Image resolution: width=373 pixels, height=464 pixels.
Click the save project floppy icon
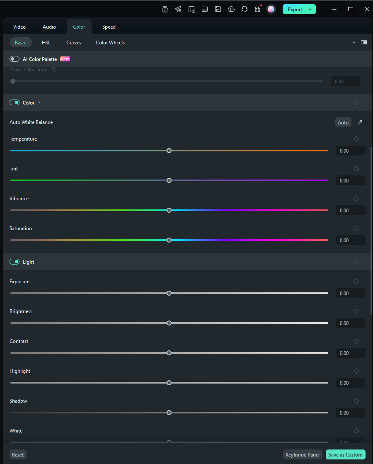pos(218,9)
